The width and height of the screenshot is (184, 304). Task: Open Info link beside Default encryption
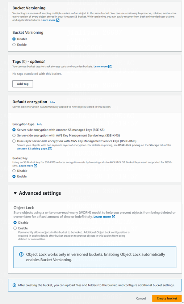point(52,102)
